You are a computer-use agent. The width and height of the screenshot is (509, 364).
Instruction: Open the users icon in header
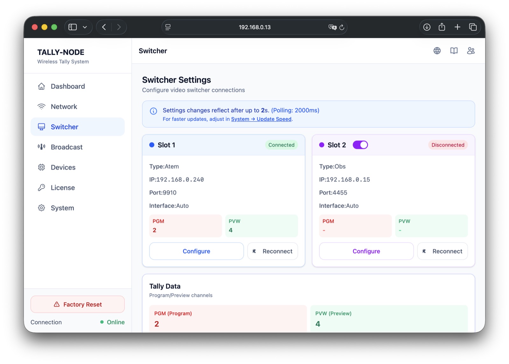click(x=471, y=51)
